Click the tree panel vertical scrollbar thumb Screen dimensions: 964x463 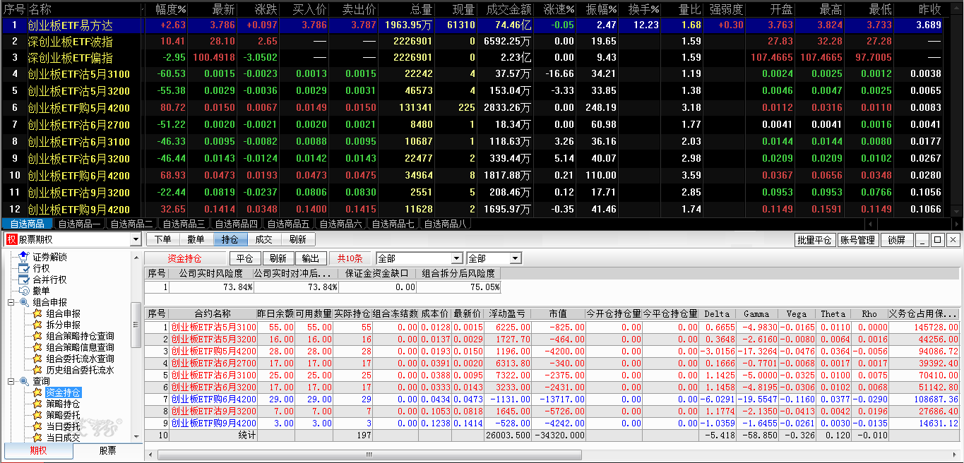[x=137, y=324]
